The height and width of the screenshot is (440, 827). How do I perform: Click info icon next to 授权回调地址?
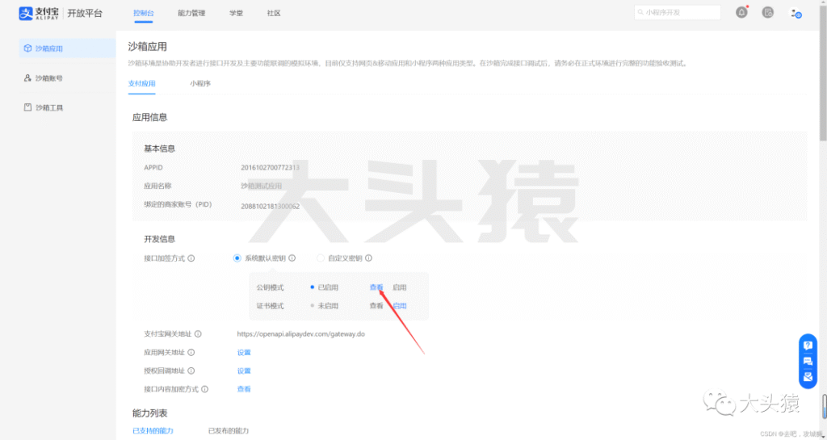[x=191, y=371]
